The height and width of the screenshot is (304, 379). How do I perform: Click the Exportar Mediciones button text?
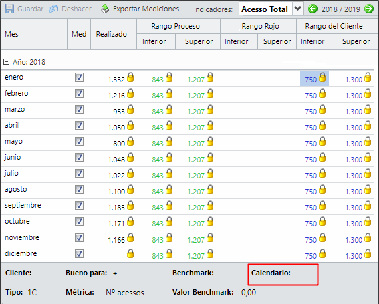coord(146,9)
